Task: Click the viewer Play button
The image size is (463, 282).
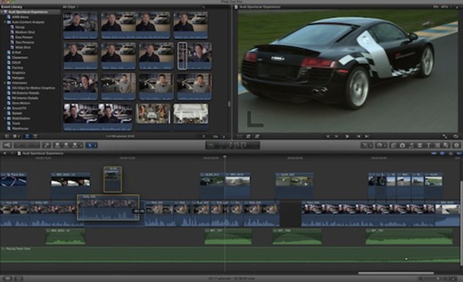Action: pyautogui.click(x=348, y=136)
